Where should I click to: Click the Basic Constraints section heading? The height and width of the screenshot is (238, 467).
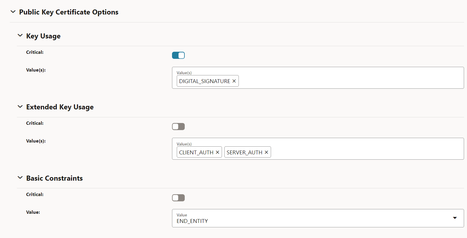[x=54, y=178]
